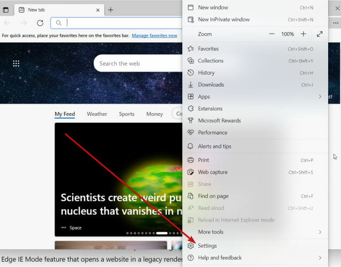Open the Favorites menu entry label

[x=208, y=49]
